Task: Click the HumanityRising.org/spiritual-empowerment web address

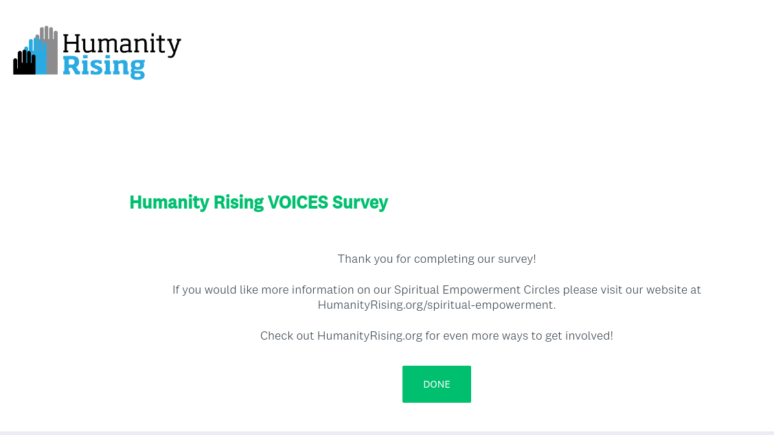Action: pos(436,305)
